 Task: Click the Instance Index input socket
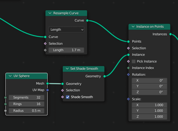click(x=128, y=68)
